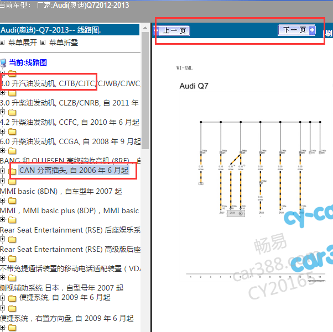The width and height of the screenshot is (333, 332).
Task: Click the small icon left of 菜单展开
Action: click(2, 43)
